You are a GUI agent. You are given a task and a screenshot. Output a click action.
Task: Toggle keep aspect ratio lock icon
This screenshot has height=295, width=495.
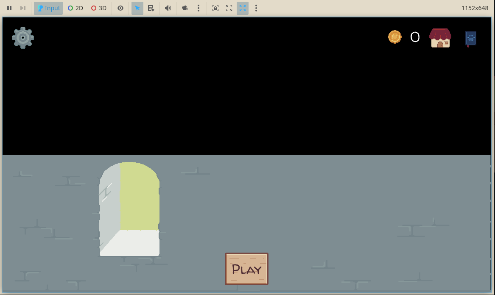215,8
